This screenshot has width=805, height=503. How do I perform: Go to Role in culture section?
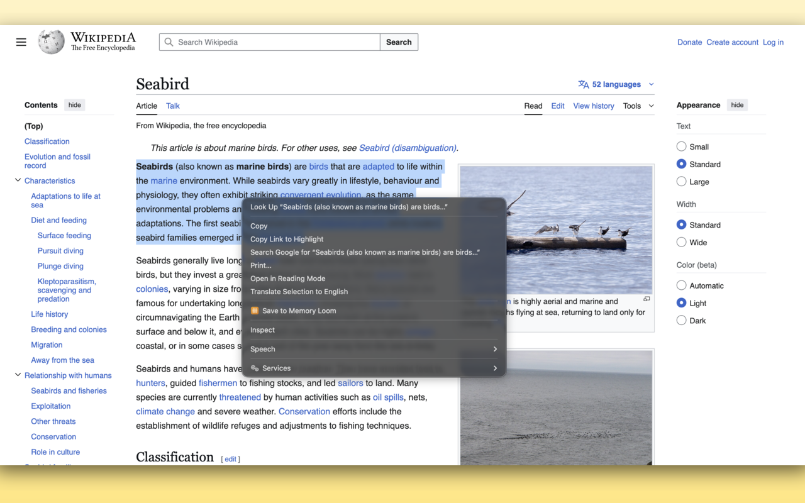55,452
